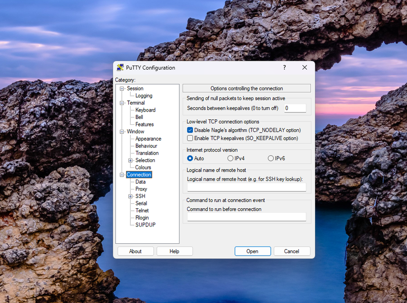Expand the SSH tree node
The width and height of the screenshot is (407, 303).
coord(130,196)
